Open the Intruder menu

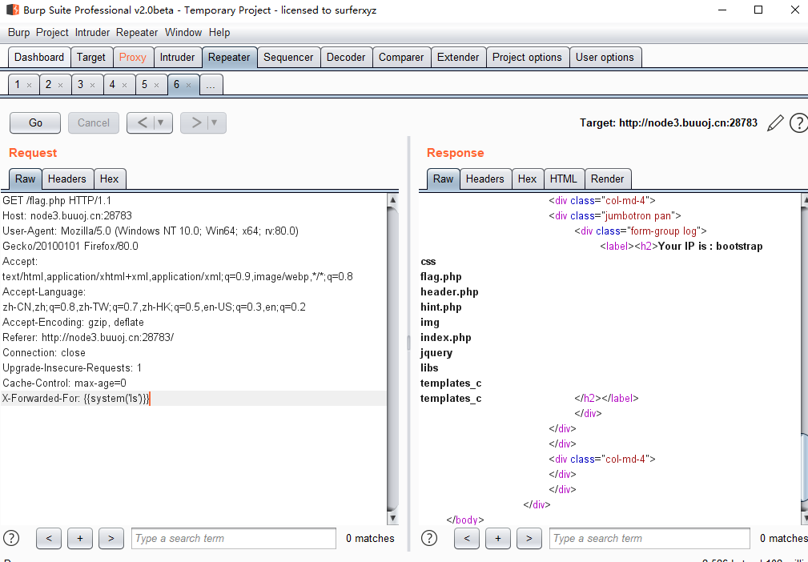[x=92, y=33]
